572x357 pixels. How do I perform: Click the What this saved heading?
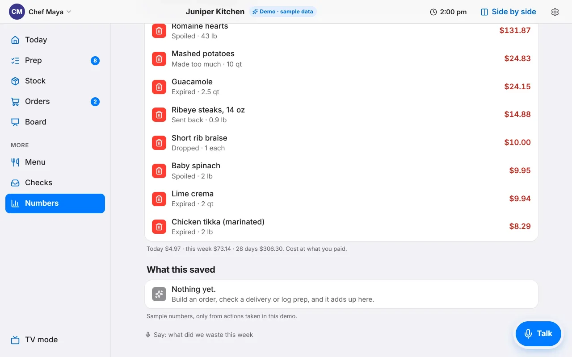[181, 270]
